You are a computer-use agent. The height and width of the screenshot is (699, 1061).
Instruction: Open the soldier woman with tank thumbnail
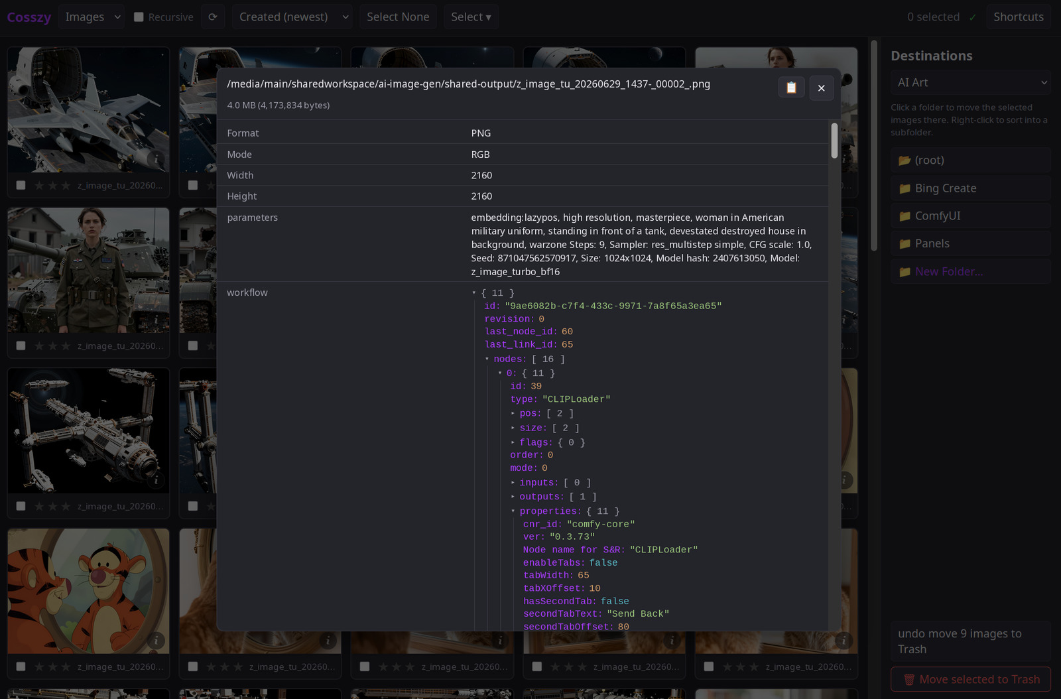click(88, 270)
